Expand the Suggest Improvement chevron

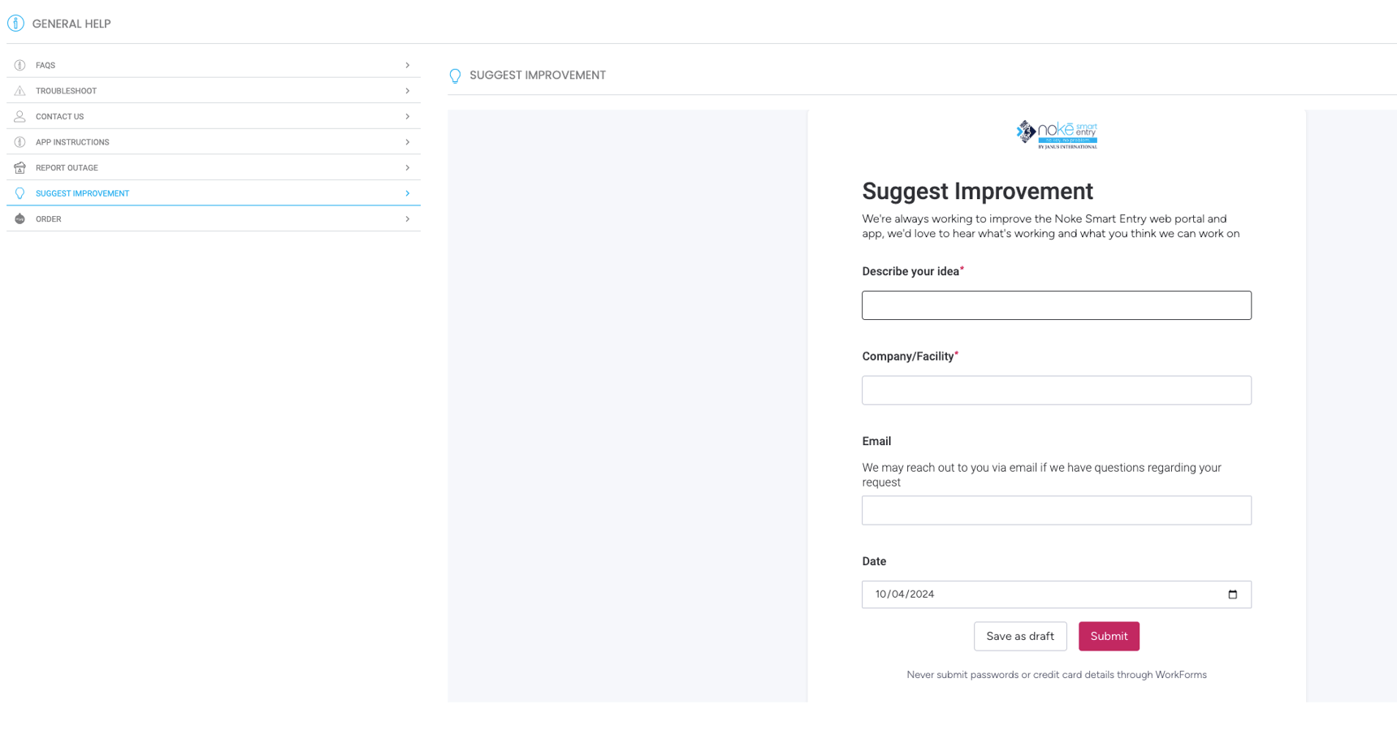pyautogui.click(x=408, y=193)
